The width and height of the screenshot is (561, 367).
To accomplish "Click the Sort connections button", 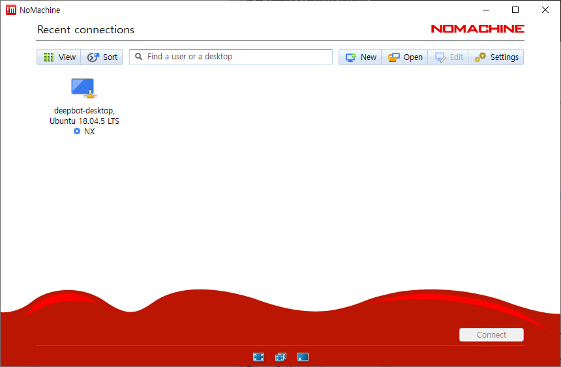I will tap(102, 57).
